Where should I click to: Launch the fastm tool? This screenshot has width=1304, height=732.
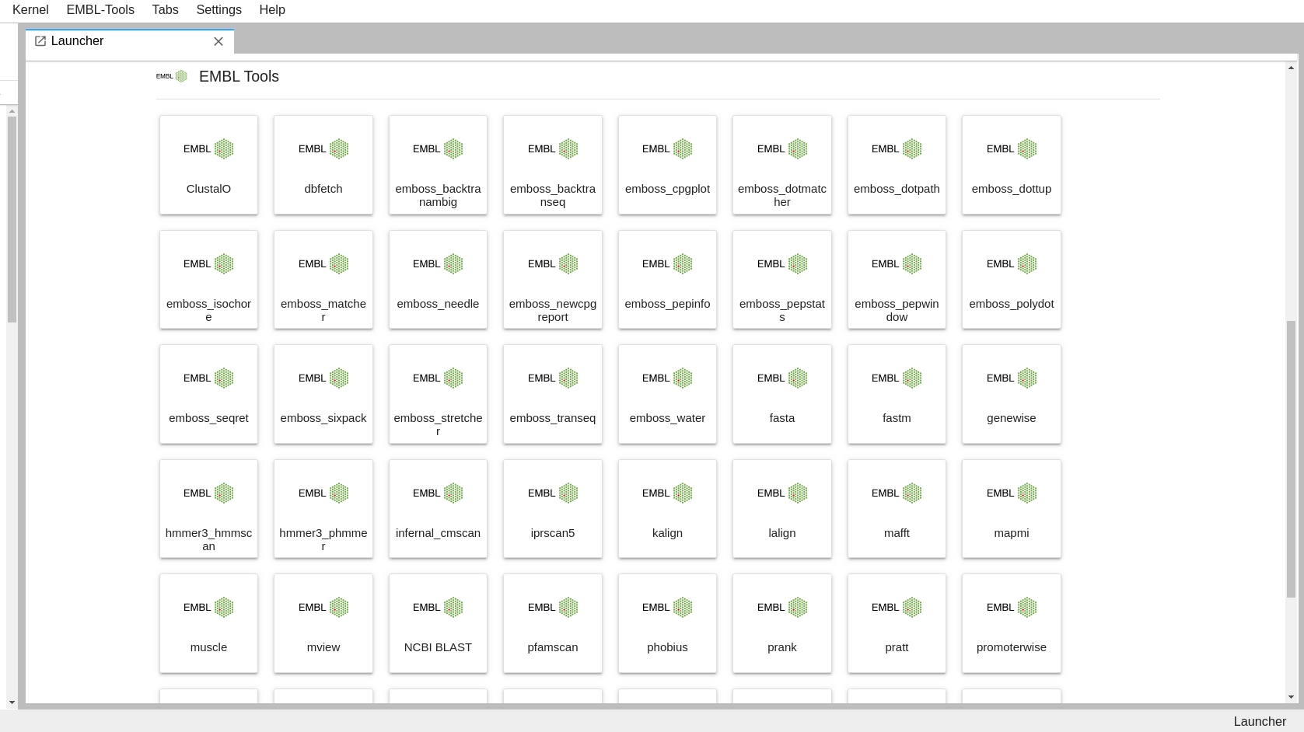[897, 394]
